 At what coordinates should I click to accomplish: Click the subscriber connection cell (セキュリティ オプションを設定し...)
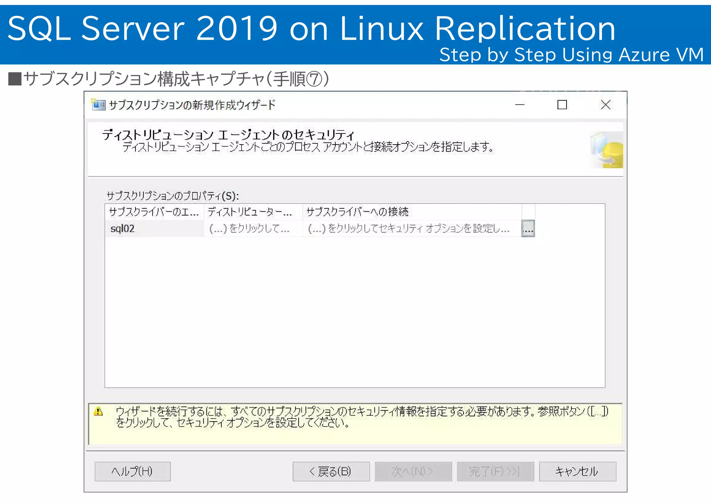412,228
